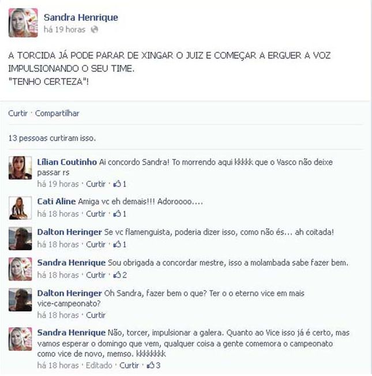372x376 pixels.
Task: Click Compartilhar to share the post
Action: pos(57,113)
